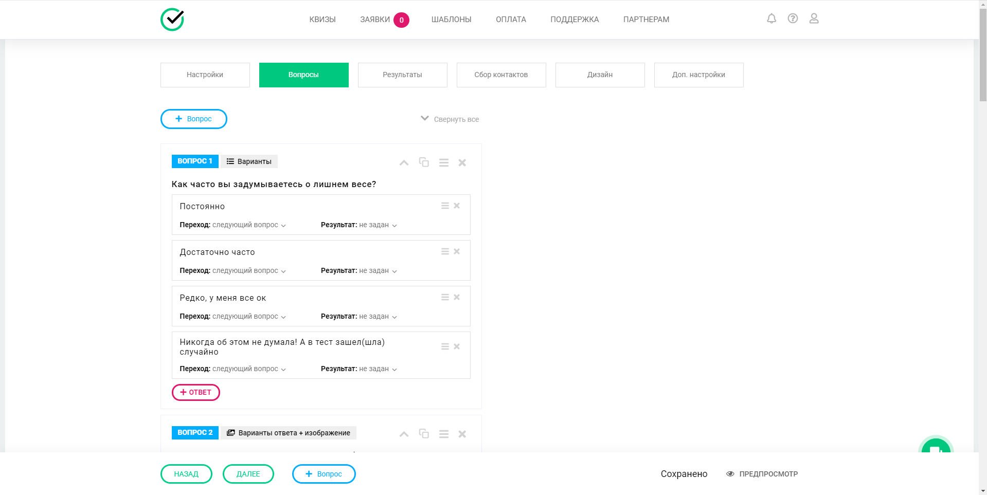987x495 pixels.
Task: Go to КВИЗЫ in top menu
Action: point(322,20)
